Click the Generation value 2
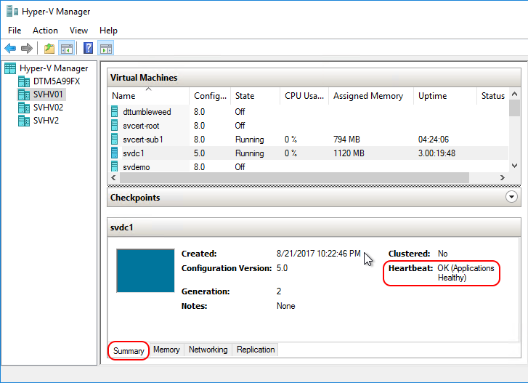Image resolution: width=528 pixels, height=383 pixels. (279, 291)
